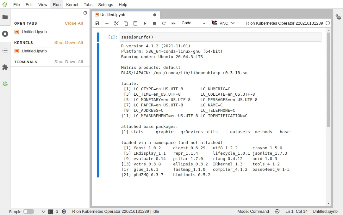Click the scrollbar up arrow
This screenshot has height=215, width=343.
328,31
